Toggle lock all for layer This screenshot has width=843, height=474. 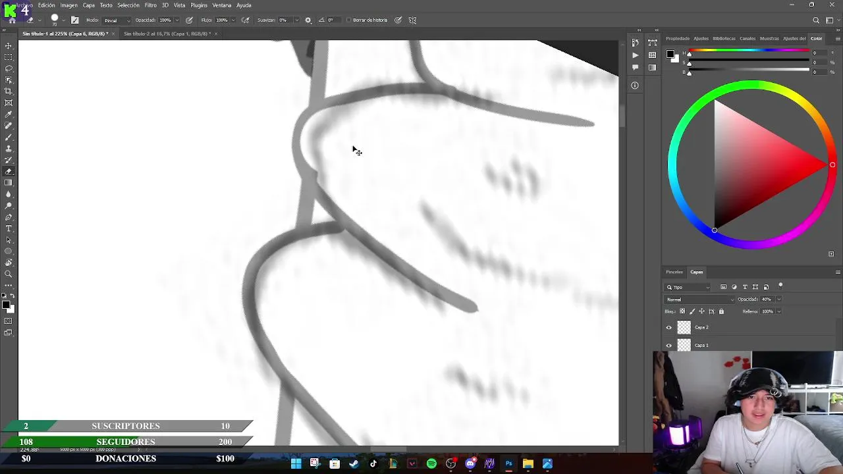pos(721,311)
